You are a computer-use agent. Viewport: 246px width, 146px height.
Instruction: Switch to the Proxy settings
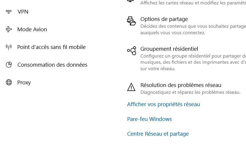[24, 82]
